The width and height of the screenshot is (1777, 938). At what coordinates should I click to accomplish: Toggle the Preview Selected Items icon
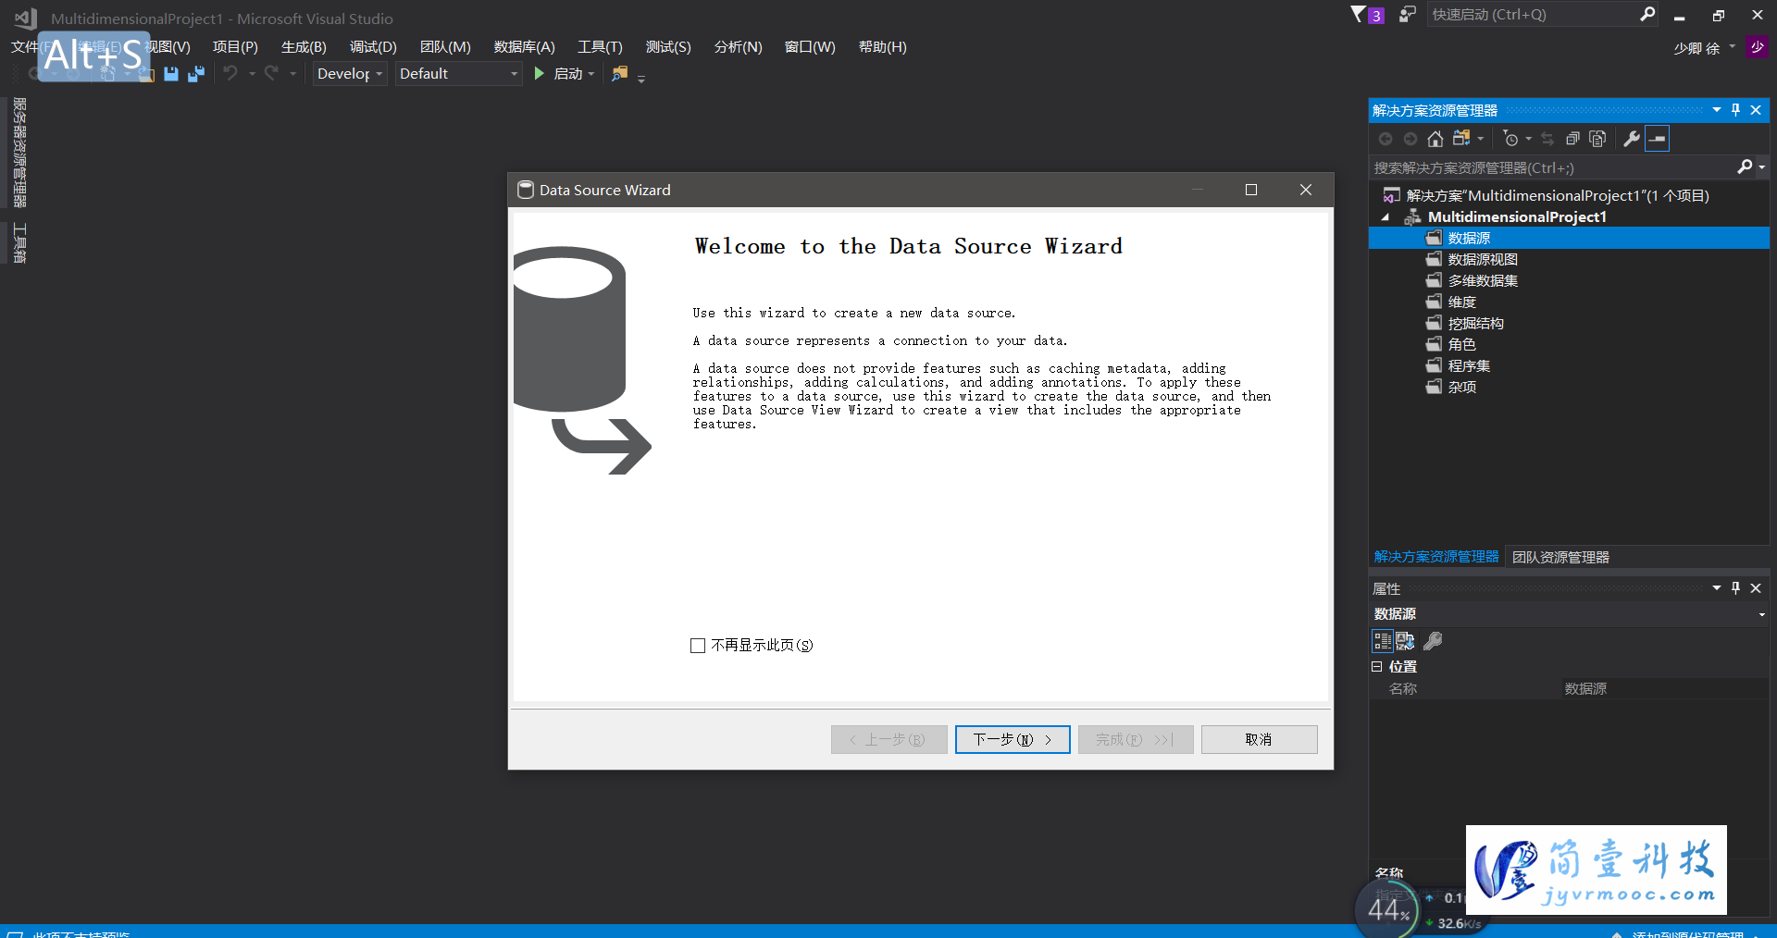pyautogui.click(x=1658, y=139)
